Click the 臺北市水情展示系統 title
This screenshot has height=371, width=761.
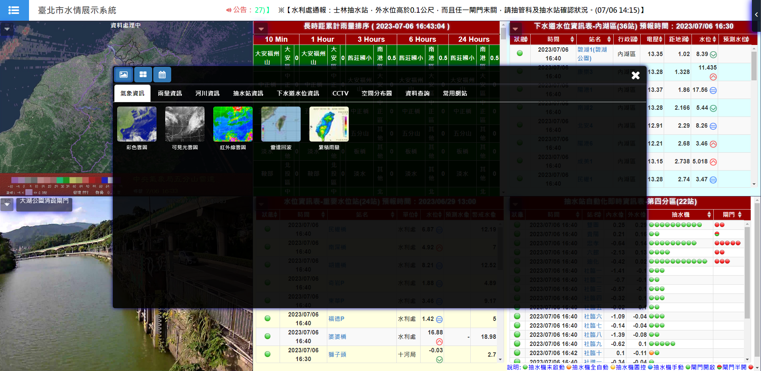click(x=77, y=10)
